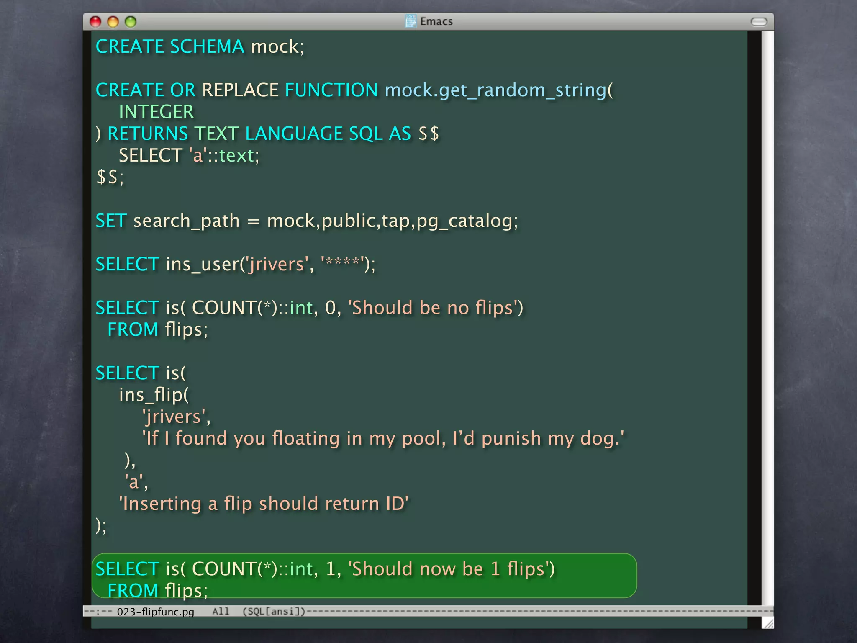Click the red close window button
The width and height of the screenshot is (857, 643).
tap(95, 22)
